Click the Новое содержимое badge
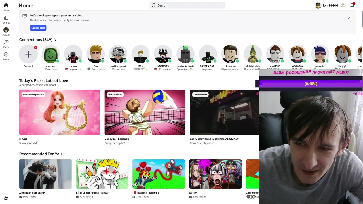This screenshot has width=363, height=204. click(x=33, y=95)
